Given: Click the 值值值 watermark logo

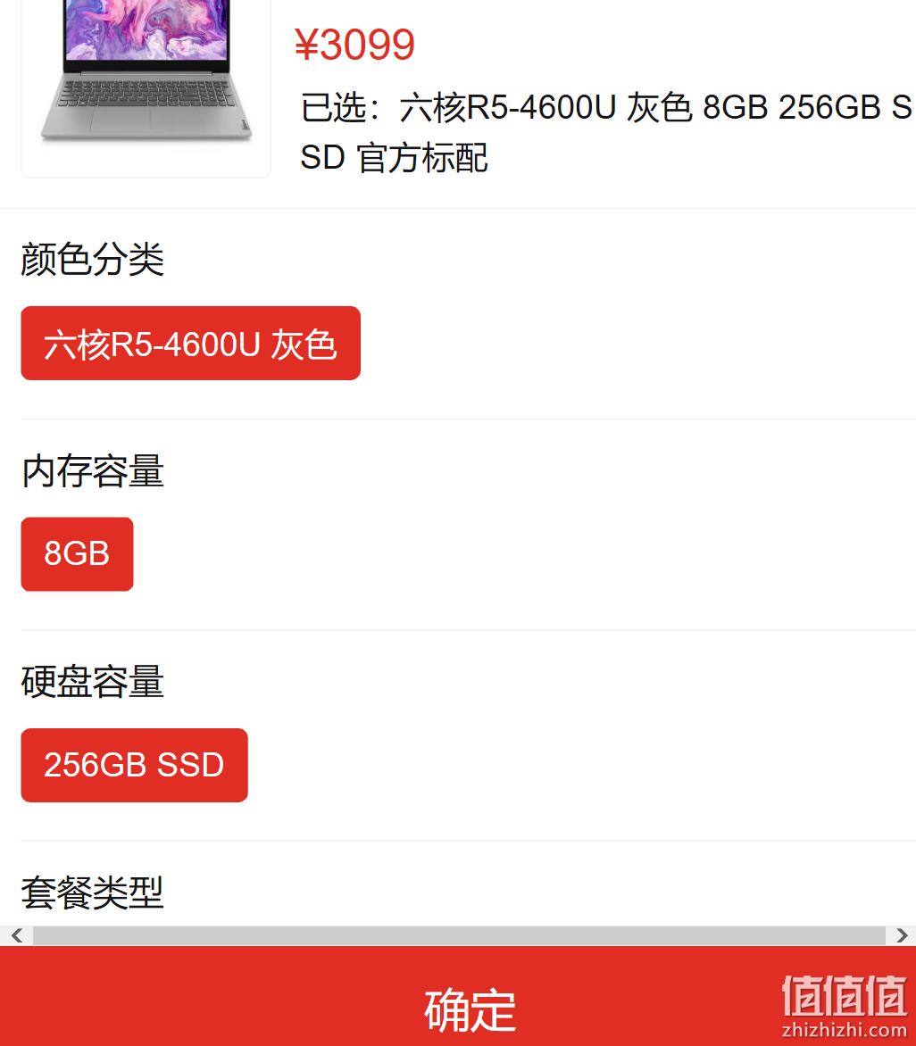Looking at the screenshot, I should tap(845, 995).
